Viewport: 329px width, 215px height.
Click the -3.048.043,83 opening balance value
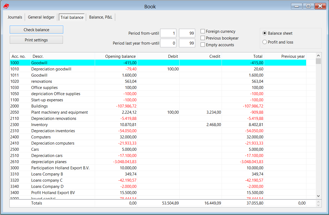click(x=125, y=162)
